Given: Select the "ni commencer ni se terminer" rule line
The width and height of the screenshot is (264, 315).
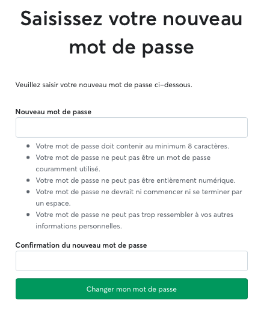Looking at the screenshot, I should pyautogui.click(x=139, y=192).
